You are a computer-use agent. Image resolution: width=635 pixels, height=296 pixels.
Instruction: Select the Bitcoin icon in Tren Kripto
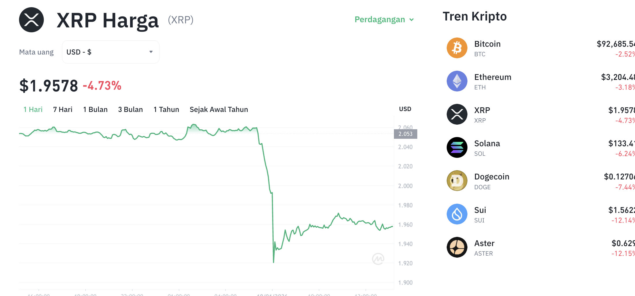point(456,48)
